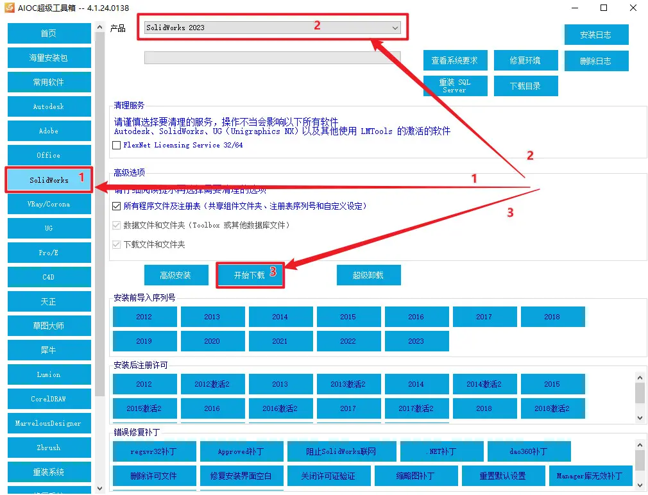
Task: Click the 2014激活2 license button
Action: [x=485, y=384]
